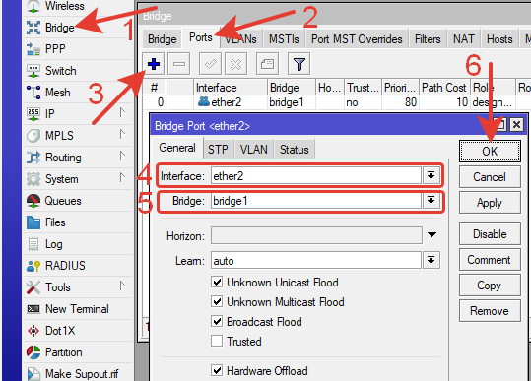Switch to STP tab in dialog
Image resolution: width=531 pixels, height=381 pixels.
pyautogui.click(x=218, y=150)
